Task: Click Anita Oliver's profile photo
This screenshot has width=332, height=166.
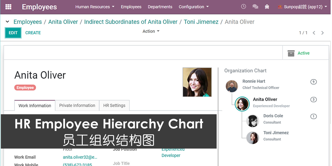Action: 197,82
